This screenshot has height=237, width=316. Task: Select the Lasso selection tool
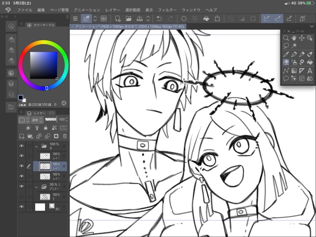(x=286, y=46)
